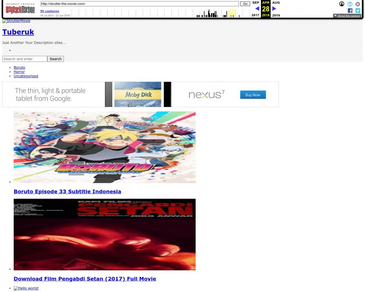Open the Horror category
This screenshot has width=365, height=292.
point(19,72)
